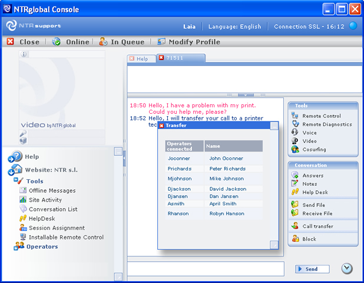364x283 pixels.
Task: Select operator John Oconner in the transfer list
Action: point(226,159)
